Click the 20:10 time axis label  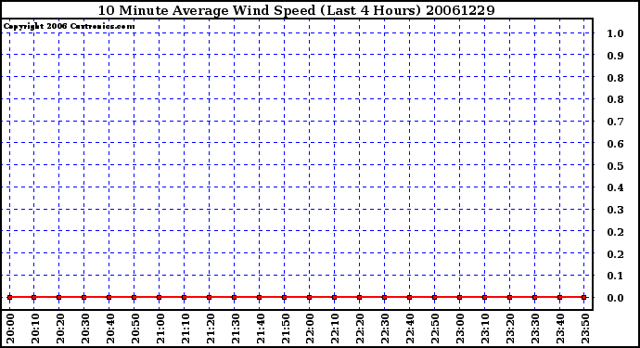pyautogui.click(x=34, y=329)
